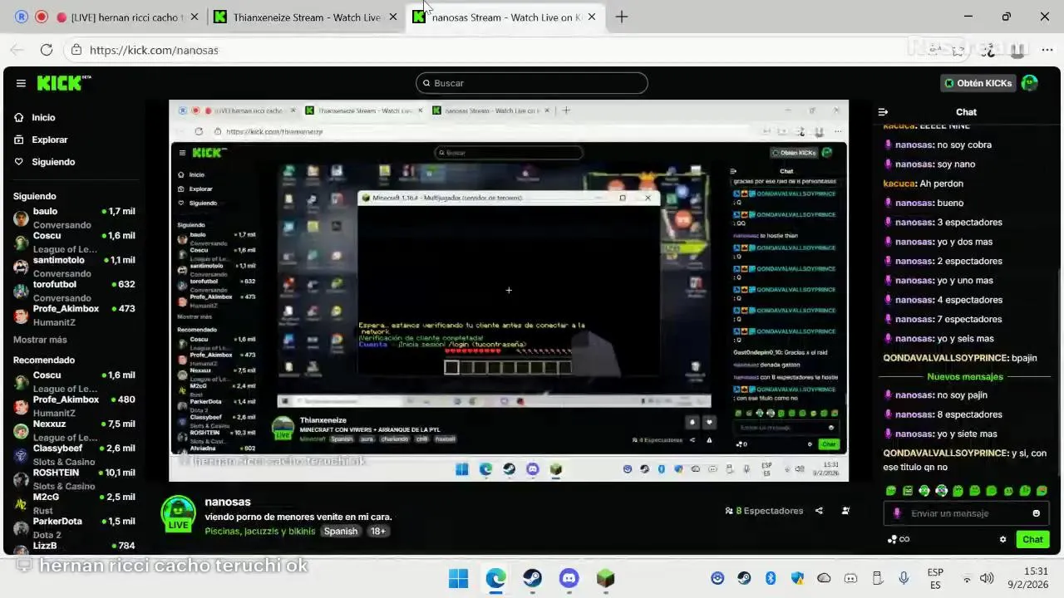1064x598 pixels.
Task: Click the 8 Espectadores viewer count
Action: pyautogui.click(x=764, y=511)
